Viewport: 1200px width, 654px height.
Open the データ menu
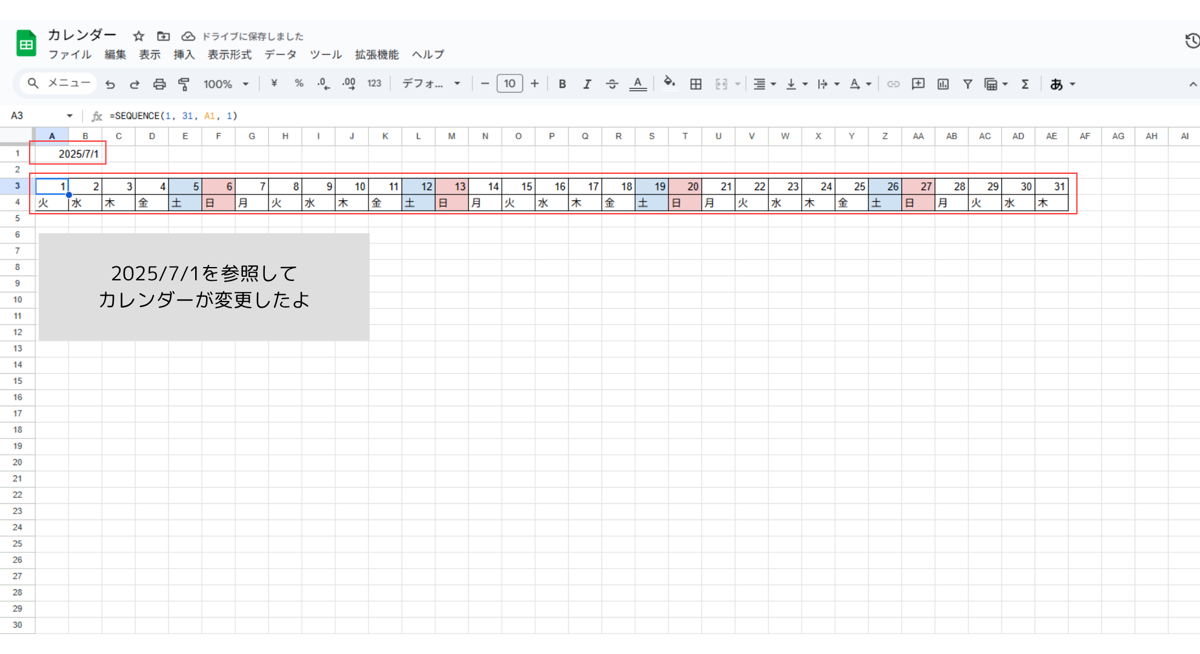click(281, 54)
